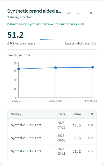
Task: Click the 2026-07-12 x-axis label
Action: click(x=19, y=101)
